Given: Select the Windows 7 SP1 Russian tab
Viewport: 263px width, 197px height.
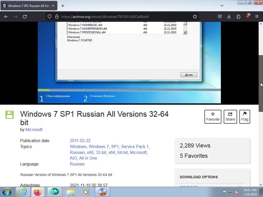Looking at the screenshot, I should (x=29, y=6).
